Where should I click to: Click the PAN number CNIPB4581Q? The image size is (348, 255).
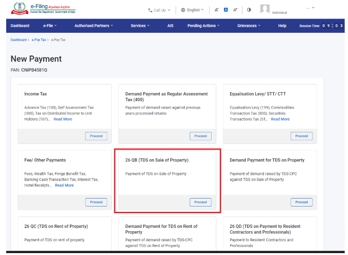[34, 70]
